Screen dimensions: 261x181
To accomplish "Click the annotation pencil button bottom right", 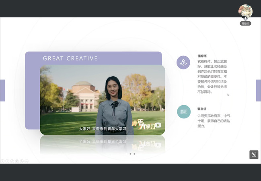I will (x=253, y=155).
